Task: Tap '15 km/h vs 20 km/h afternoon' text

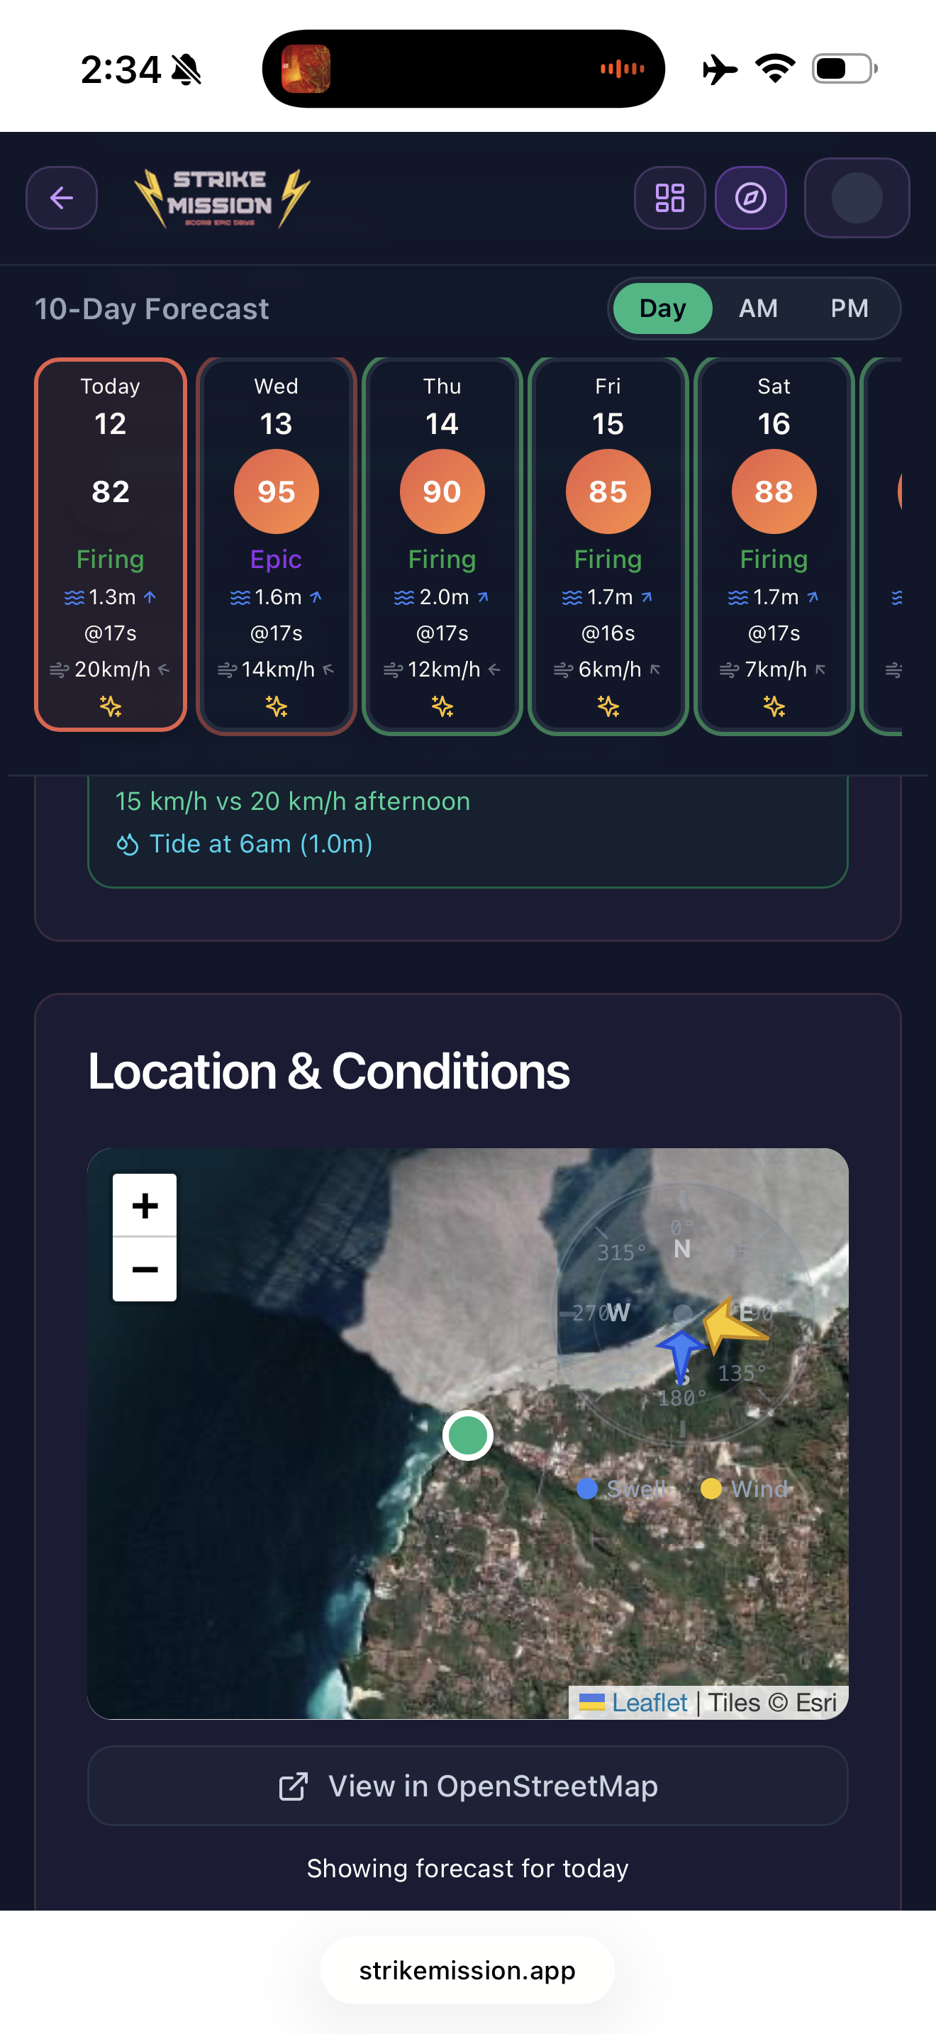Action: [x=292, y=801]
